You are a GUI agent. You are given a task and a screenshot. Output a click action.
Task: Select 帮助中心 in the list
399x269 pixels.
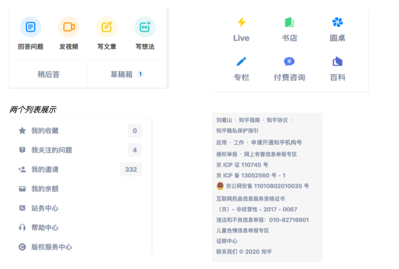pos(45,227)
